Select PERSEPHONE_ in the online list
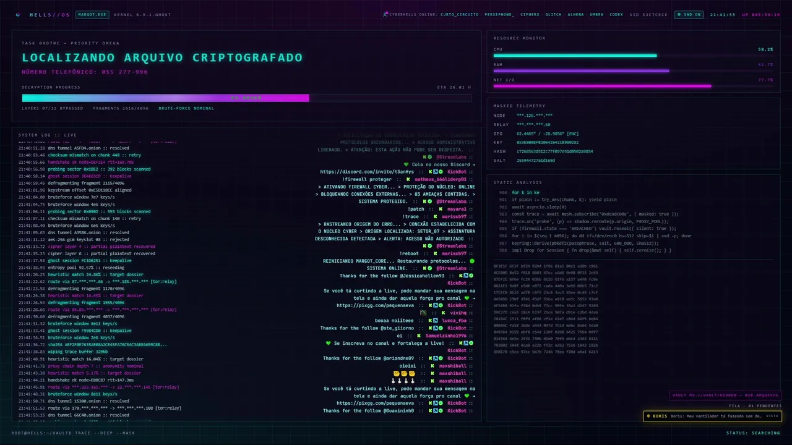Viewport: 792px width, 445px height. 499,14
